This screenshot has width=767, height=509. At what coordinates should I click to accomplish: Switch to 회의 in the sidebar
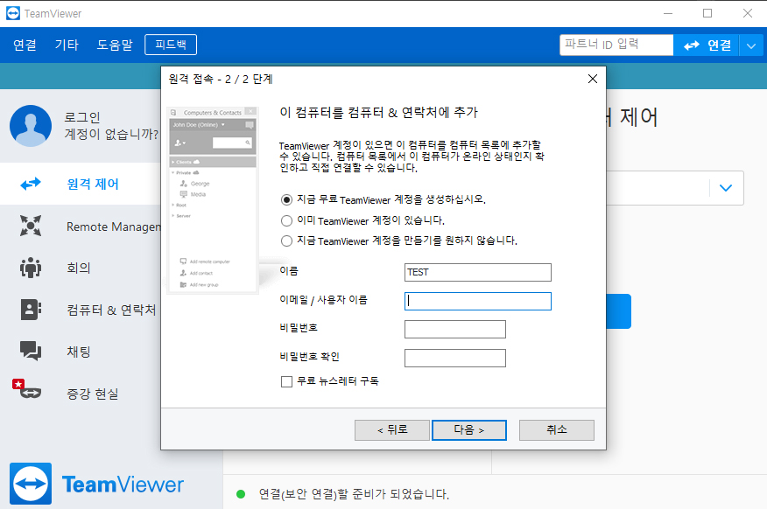[81, 268]
